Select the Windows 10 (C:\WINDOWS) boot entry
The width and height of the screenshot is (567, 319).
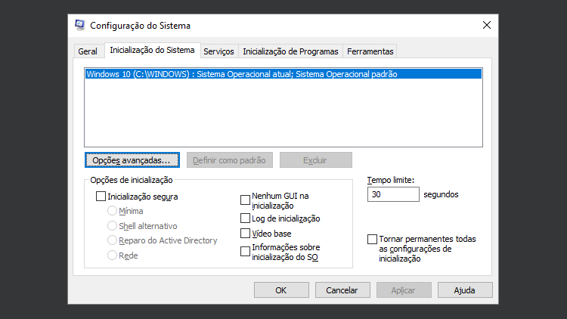click(x=283, y=74)
